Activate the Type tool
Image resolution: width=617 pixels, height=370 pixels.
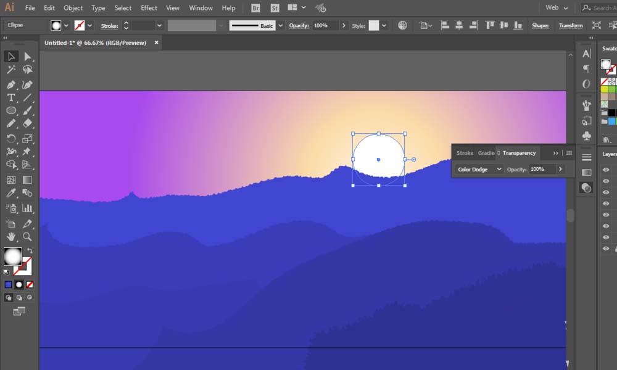[11, 97]
